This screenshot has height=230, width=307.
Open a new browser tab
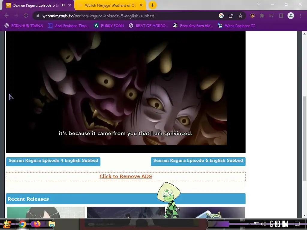coord(153,5)
